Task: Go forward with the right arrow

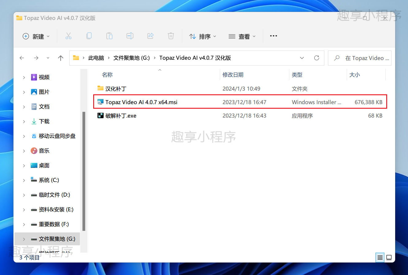Action: 36,58
